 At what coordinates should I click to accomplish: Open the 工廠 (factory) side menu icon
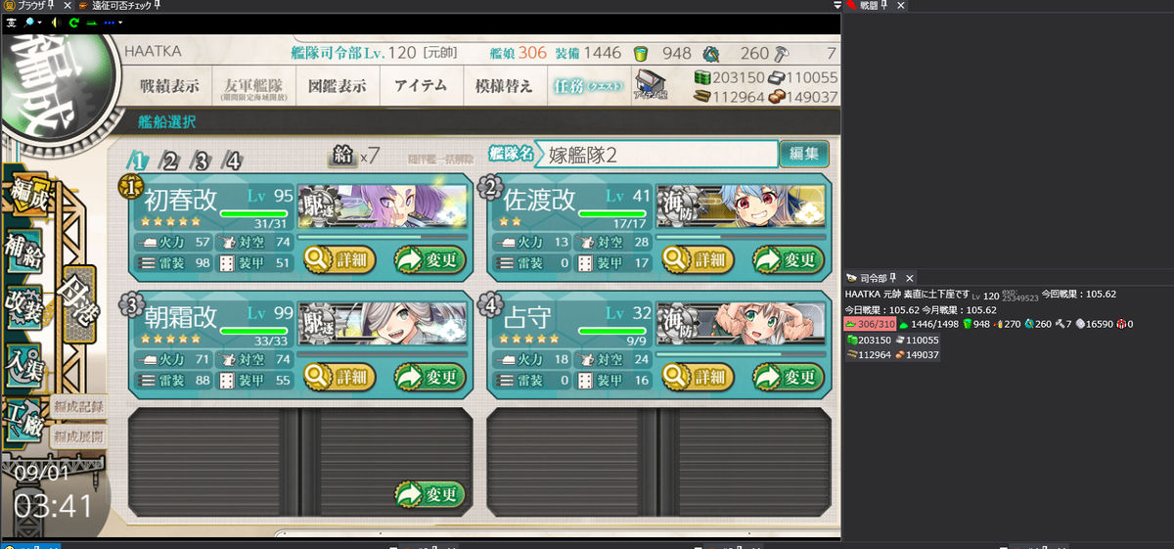point(23,417)
